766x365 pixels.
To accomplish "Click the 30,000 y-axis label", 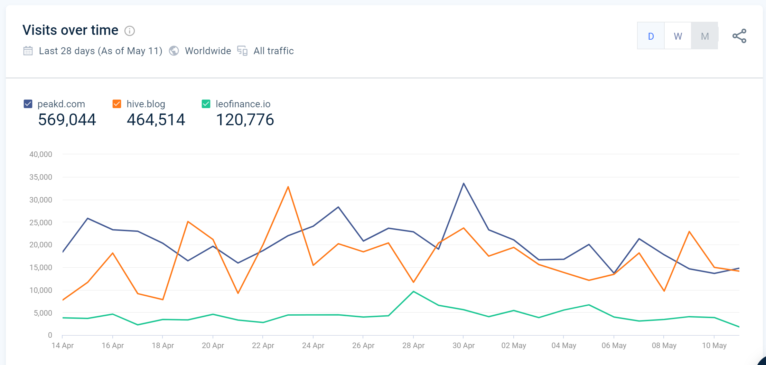I will (x=41, y=200).
